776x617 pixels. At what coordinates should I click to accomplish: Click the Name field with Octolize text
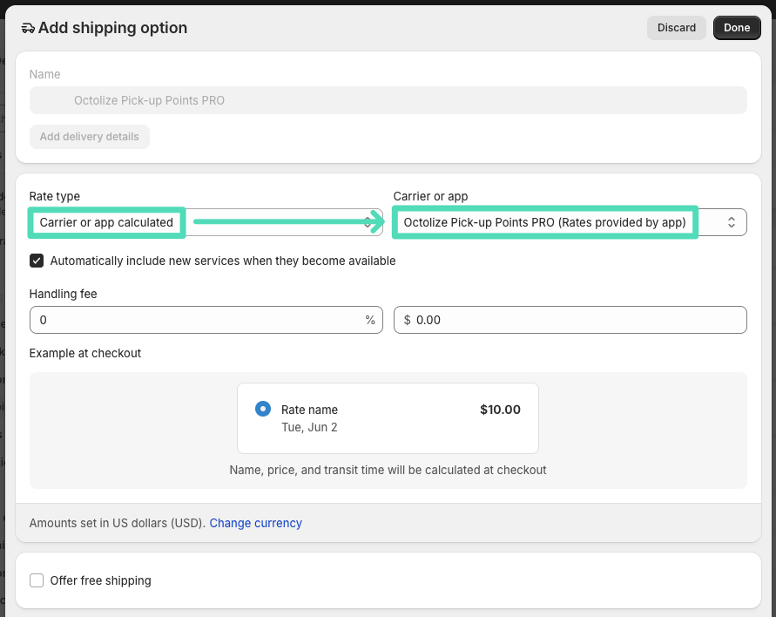[x=388, y=100]
